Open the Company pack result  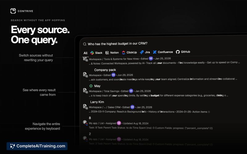(x=105, y=70)
